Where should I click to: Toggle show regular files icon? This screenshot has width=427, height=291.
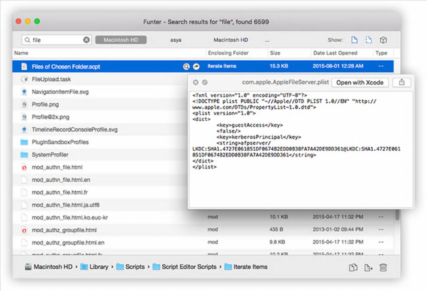pos(354,40)
